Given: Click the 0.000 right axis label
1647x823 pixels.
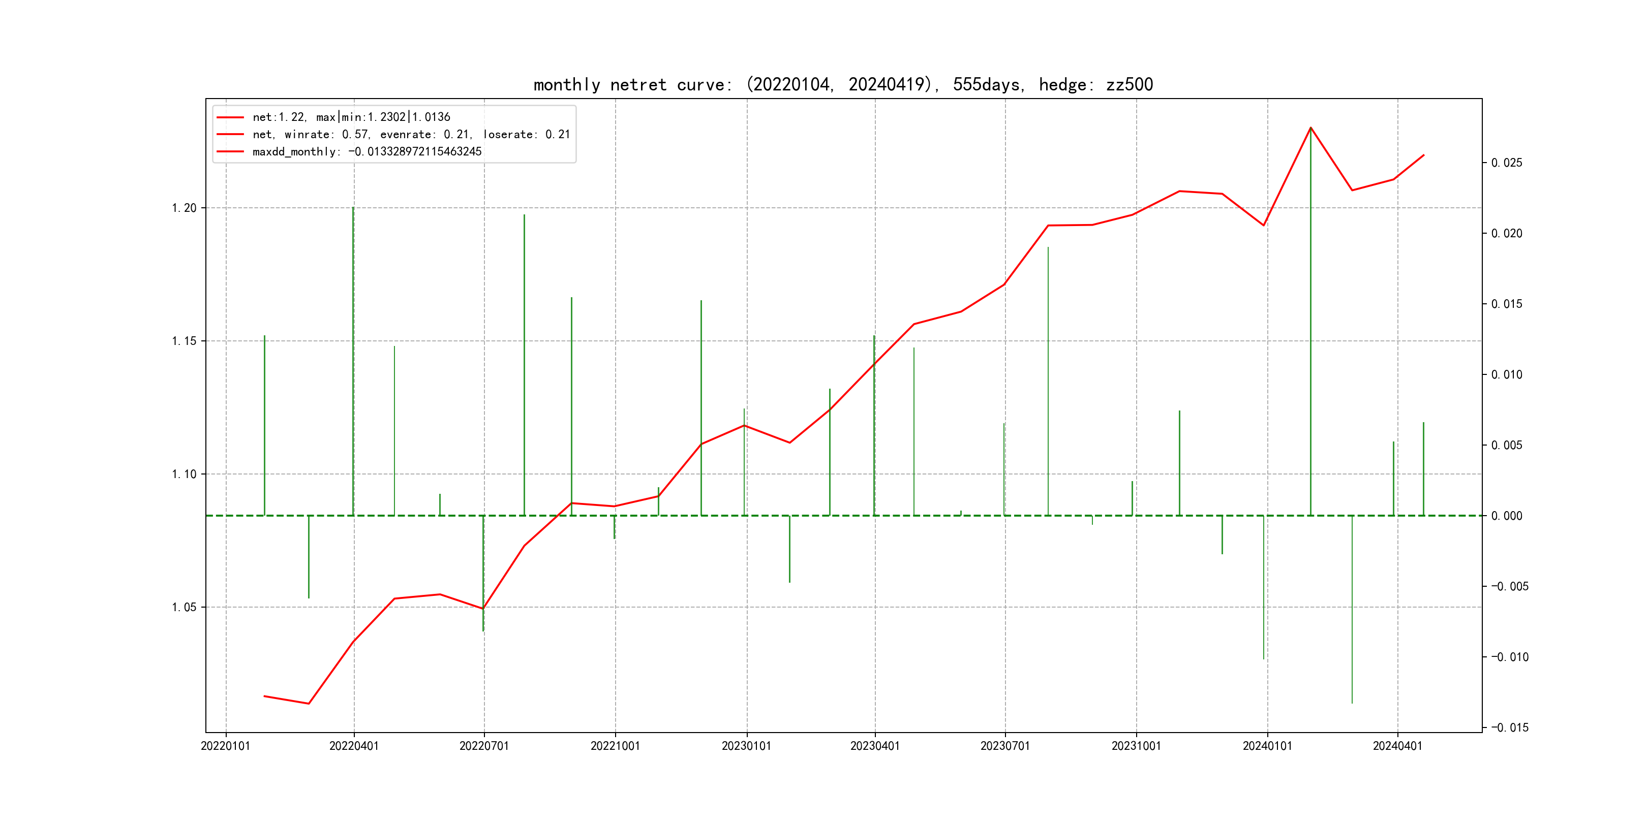Looking at the screenshot, I should [1506, 516].
